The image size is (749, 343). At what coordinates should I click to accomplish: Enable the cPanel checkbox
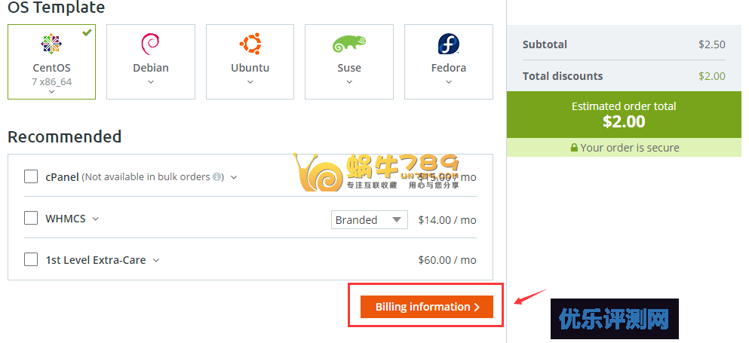pyautogui.click(x=31, y=176)
